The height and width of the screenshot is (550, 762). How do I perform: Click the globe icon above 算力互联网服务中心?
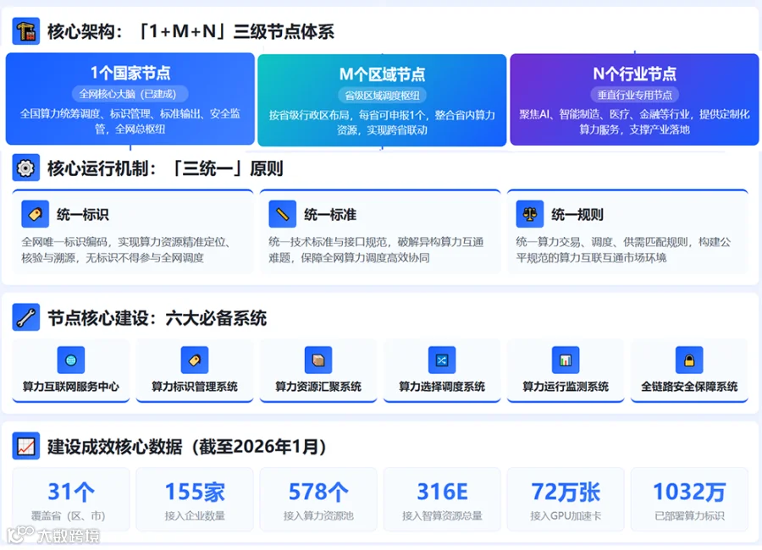pos(71,360)
